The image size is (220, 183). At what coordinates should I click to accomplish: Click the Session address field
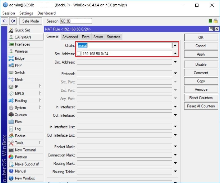pos(76,21)
